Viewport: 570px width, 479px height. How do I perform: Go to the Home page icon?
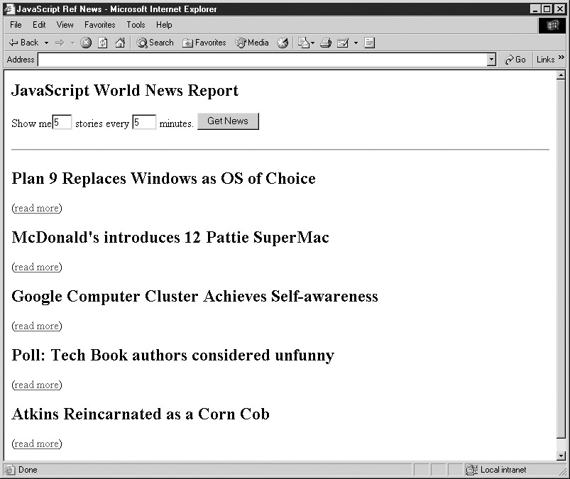coord(120,43)
